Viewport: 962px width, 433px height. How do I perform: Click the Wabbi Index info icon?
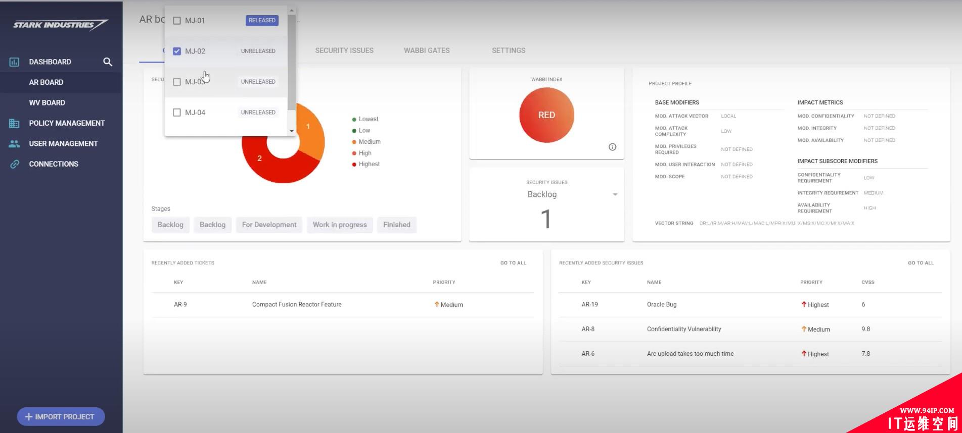612,147
